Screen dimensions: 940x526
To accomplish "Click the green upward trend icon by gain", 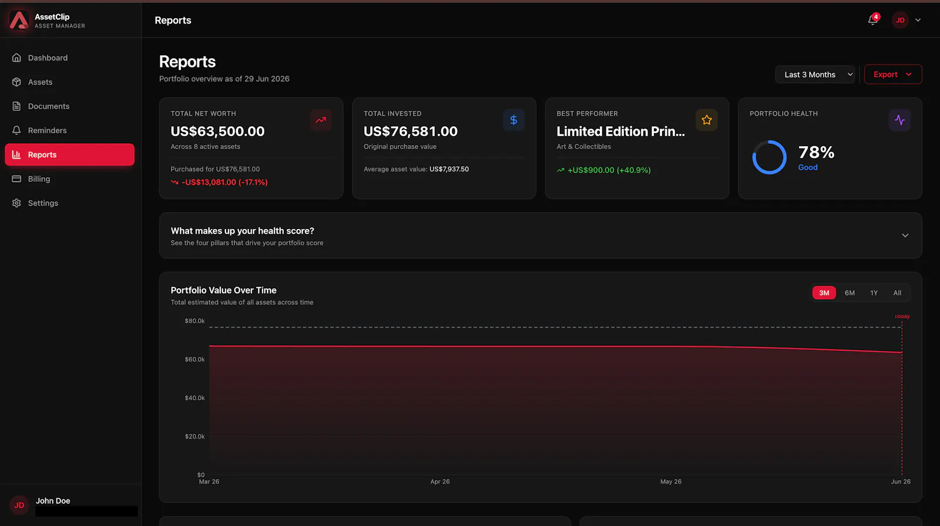I will pos(560,170).
